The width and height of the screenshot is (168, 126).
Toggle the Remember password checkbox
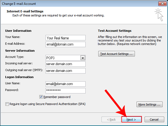[41, 97]
